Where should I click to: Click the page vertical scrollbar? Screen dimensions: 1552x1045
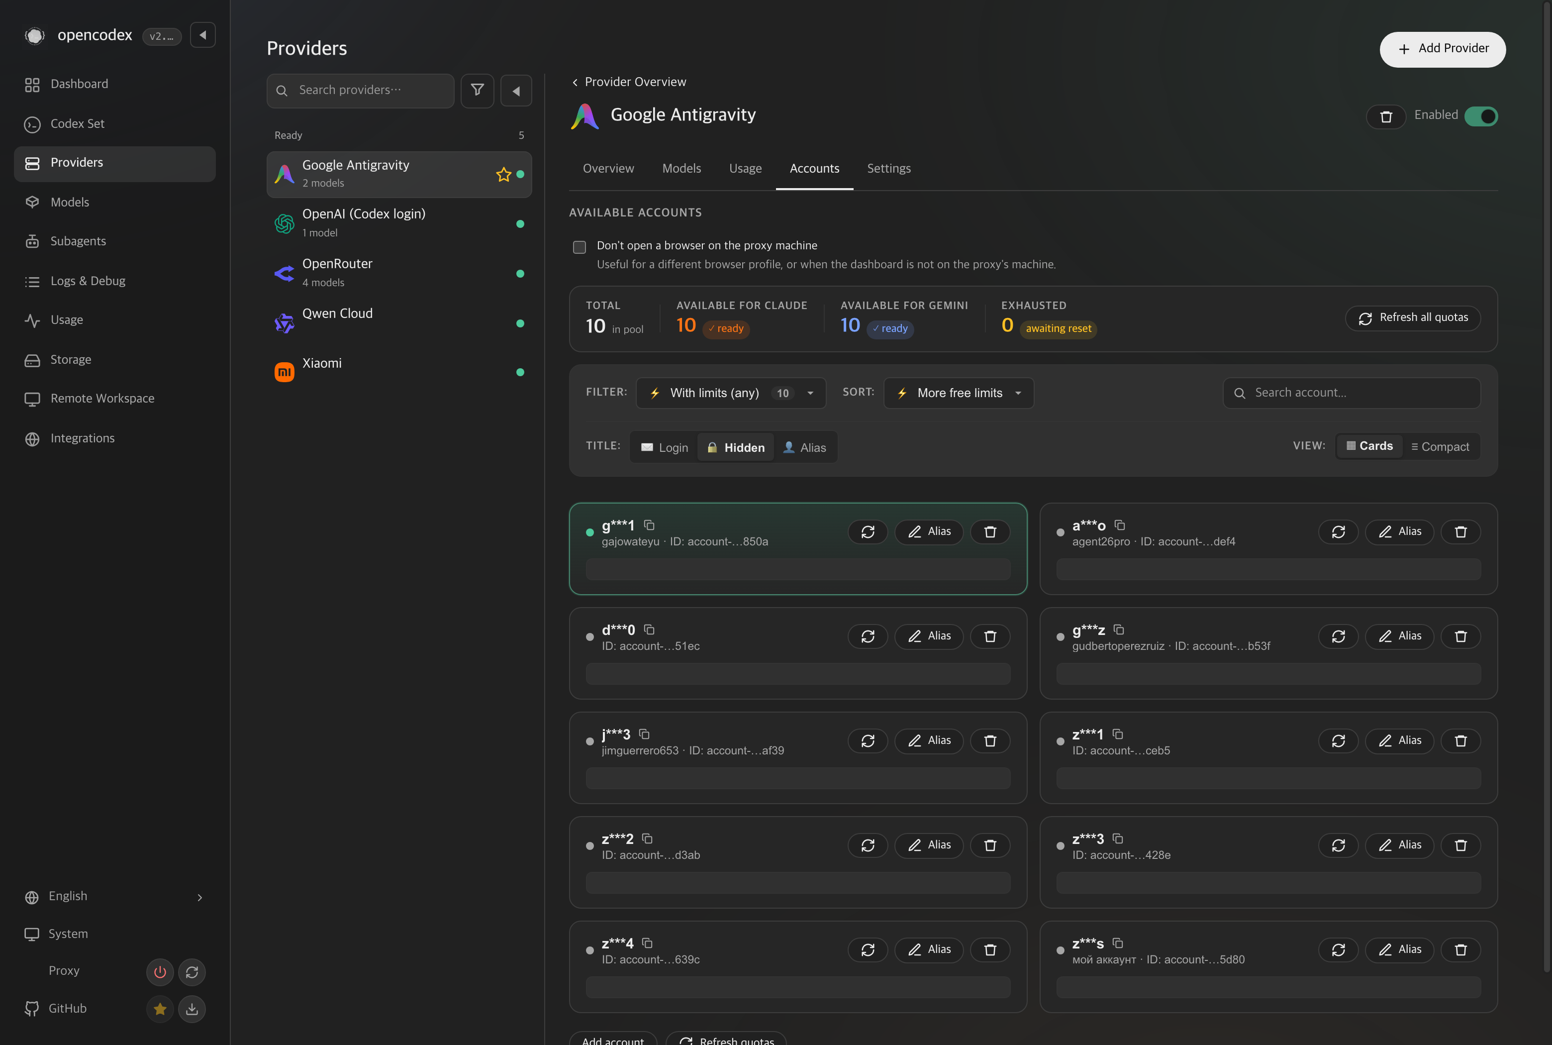pyautogui.click(x=1548, y=487)
